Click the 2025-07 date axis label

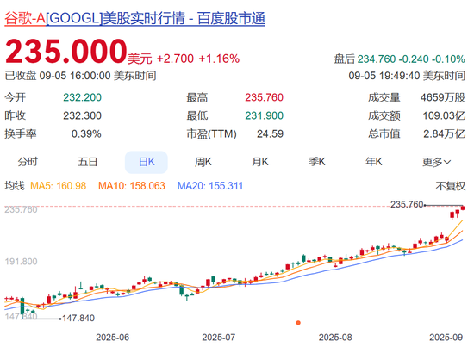[219, 337]
